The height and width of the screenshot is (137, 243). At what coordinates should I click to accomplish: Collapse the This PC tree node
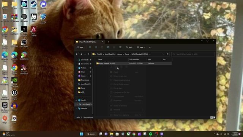pos(76,100)
